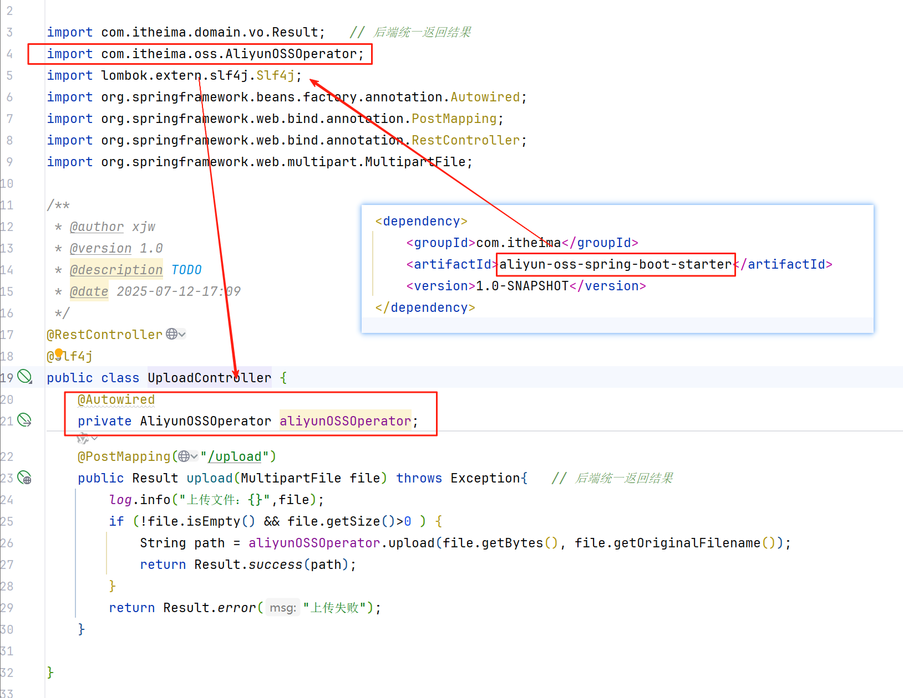Click the autowired dependency gutter icon beside the aliyunOSSOperator field
This screenshot has height=698, width=903.
pos(24,420)
